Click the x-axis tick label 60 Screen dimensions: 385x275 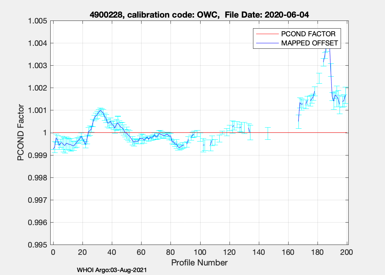click(x=141, y=252)
